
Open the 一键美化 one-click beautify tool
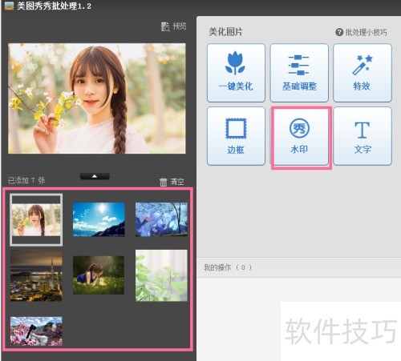pyautogui.click(x=236, y=73)
